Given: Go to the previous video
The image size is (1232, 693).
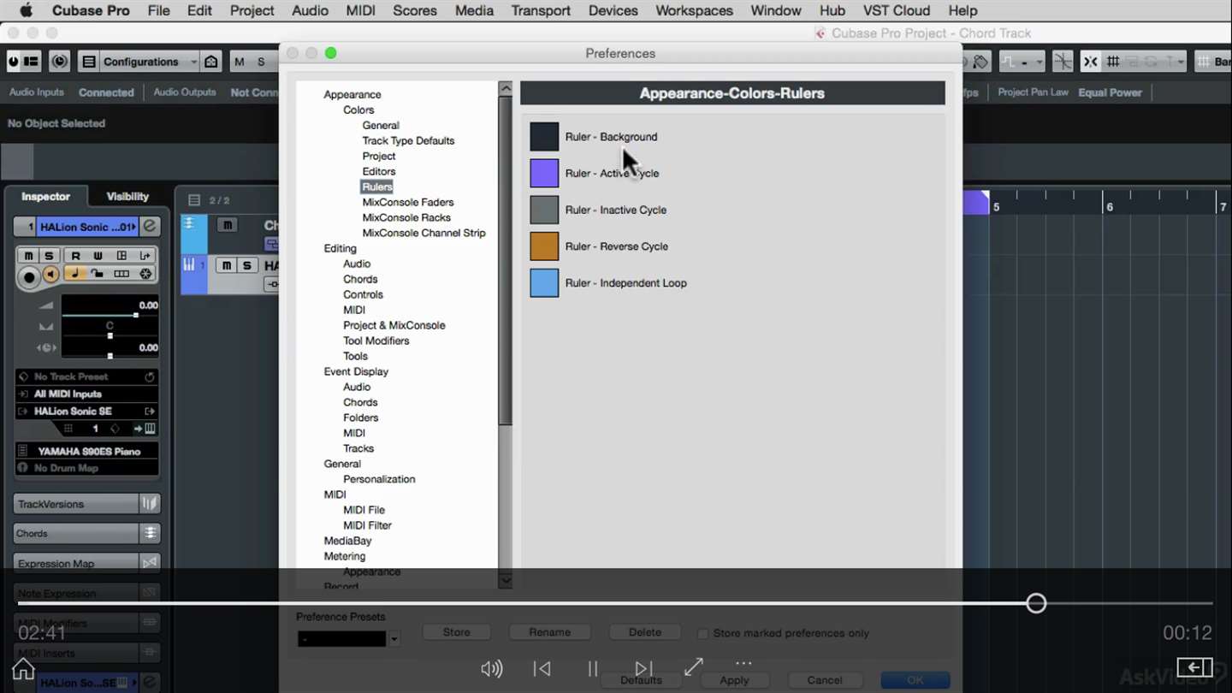Looking at the screenshot, I should 542,669.
